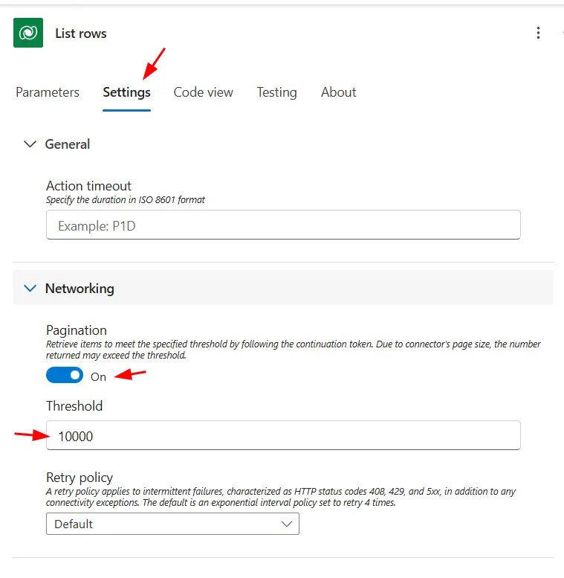Open the About tab
The image size is (564, 578).
[x=338, y=92]
